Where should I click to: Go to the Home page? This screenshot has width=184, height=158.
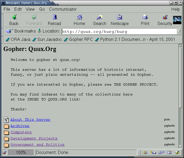[79, 20]
